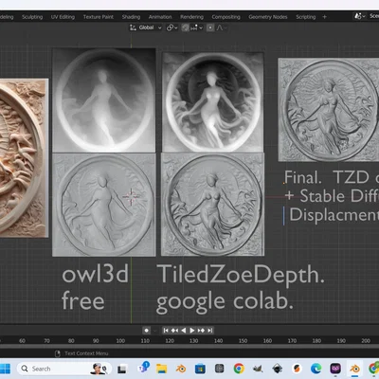Viewport: 379px width, 379px height.
Task: Open Global transform orientation dropdown
Action: click(x=146, y=27)
